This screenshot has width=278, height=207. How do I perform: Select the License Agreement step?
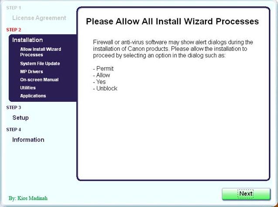tap(39, 18)
